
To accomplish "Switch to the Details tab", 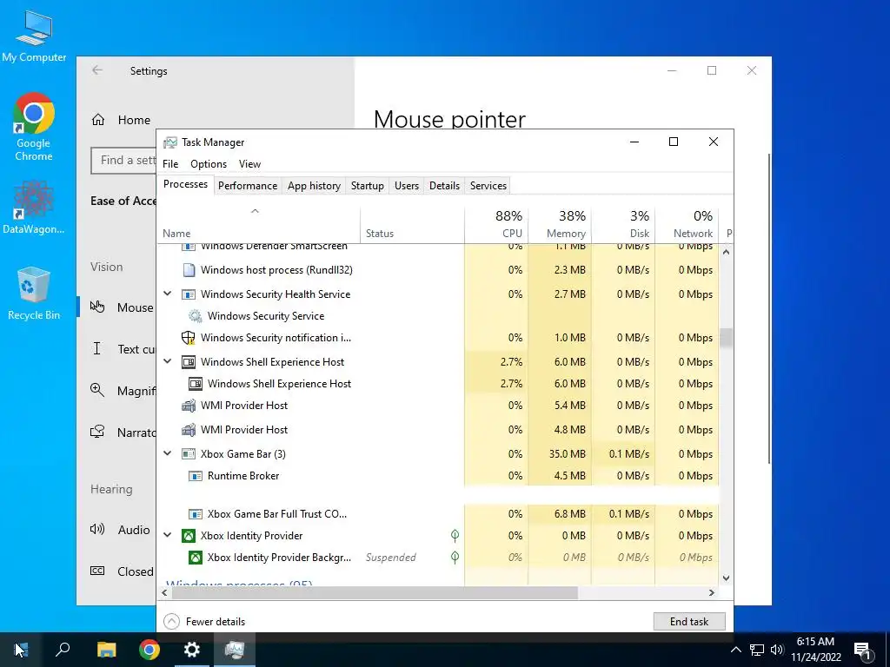I will pos(444,186).
